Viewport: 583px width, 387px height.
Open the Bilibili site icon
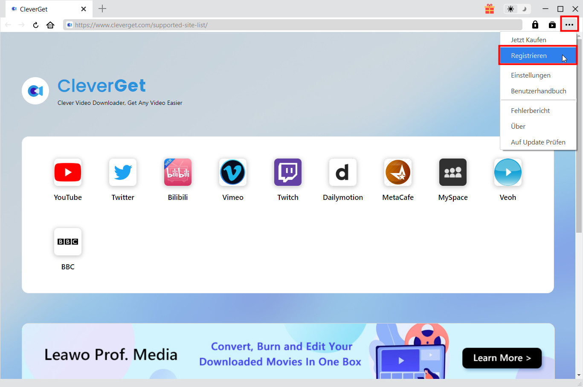click(x=178, y=172)
